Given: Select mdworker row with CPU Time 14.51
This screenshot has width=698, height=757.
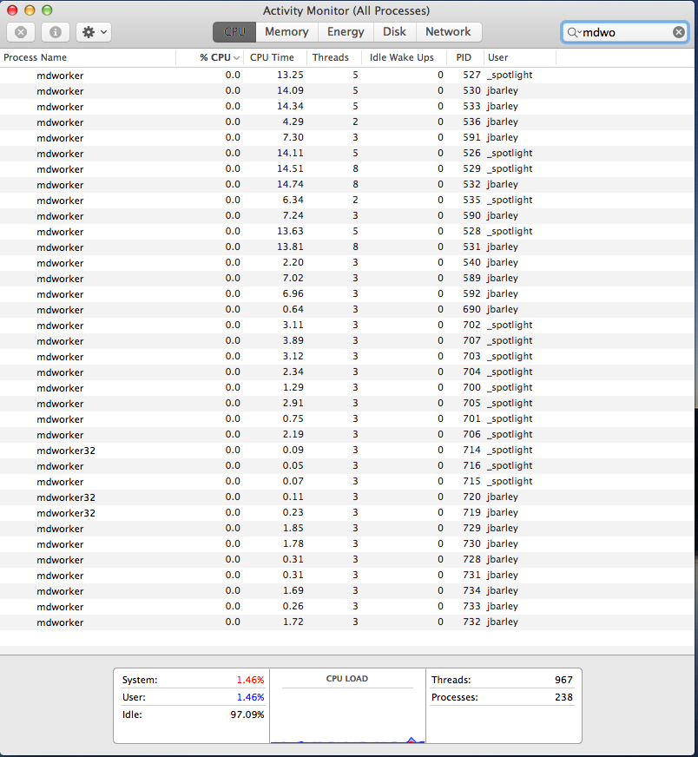Looking at the screenshot, I should coord(347,169).
